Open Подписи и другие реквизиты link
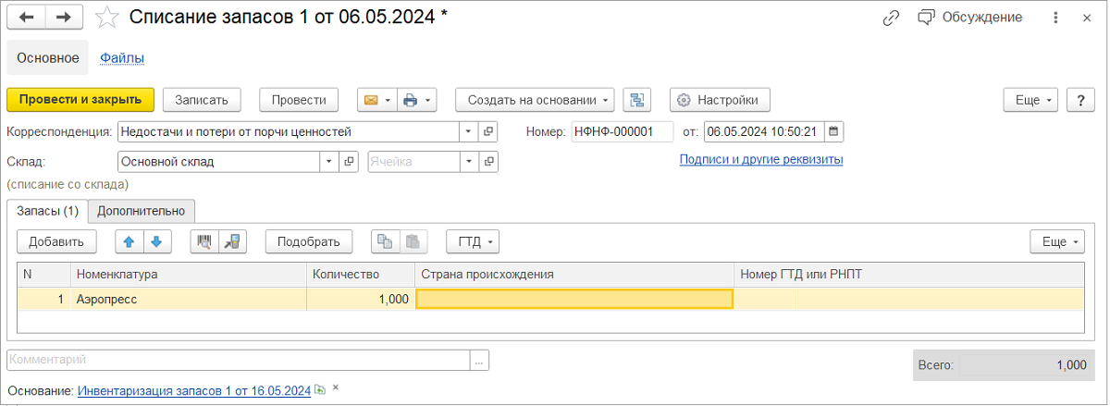This screenshot has height=406, width=1110. (760, 159)
